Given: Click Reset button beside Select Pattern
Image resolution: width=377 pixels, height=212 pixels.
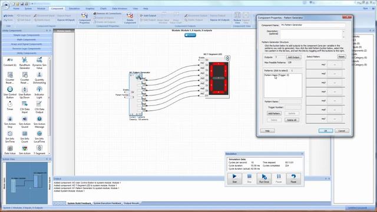Looking at the screenshot, I should [342, 57].
